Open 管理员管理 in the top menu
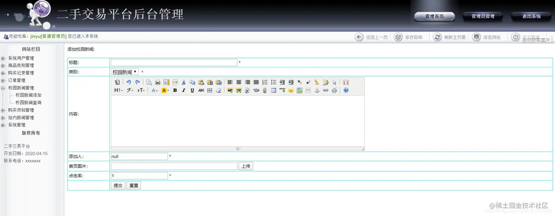Image resolution: width=555 pixels, height=216 pixels. [484, 16]
